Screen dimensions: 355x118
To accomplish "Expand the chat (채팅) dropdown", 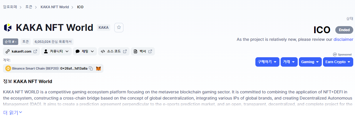I will point(85,51).
